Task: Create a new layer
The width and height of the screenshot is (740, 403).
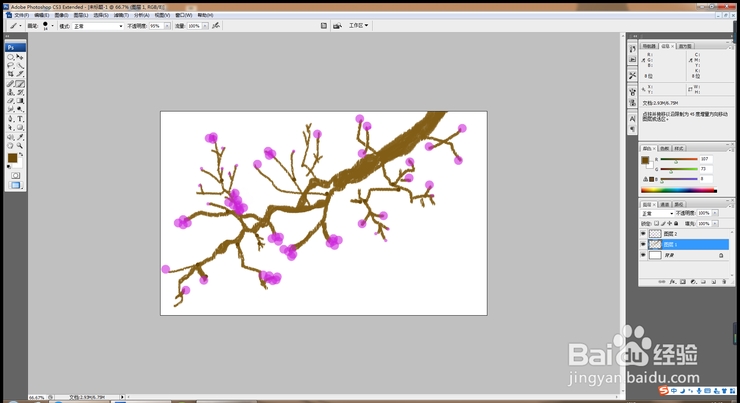Action: click(x=714, y=282)
